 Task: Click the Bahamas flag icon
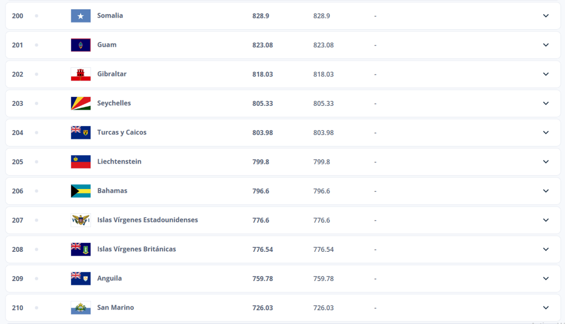click(81, 191)
